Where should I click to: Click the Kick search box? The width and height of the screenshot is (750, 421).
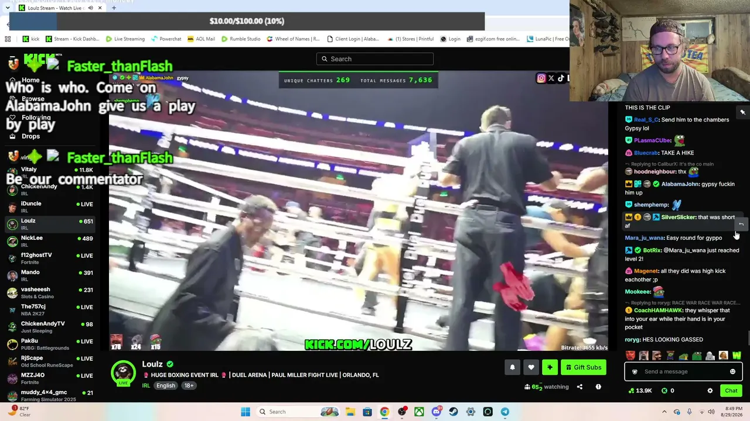pos(375,59)
